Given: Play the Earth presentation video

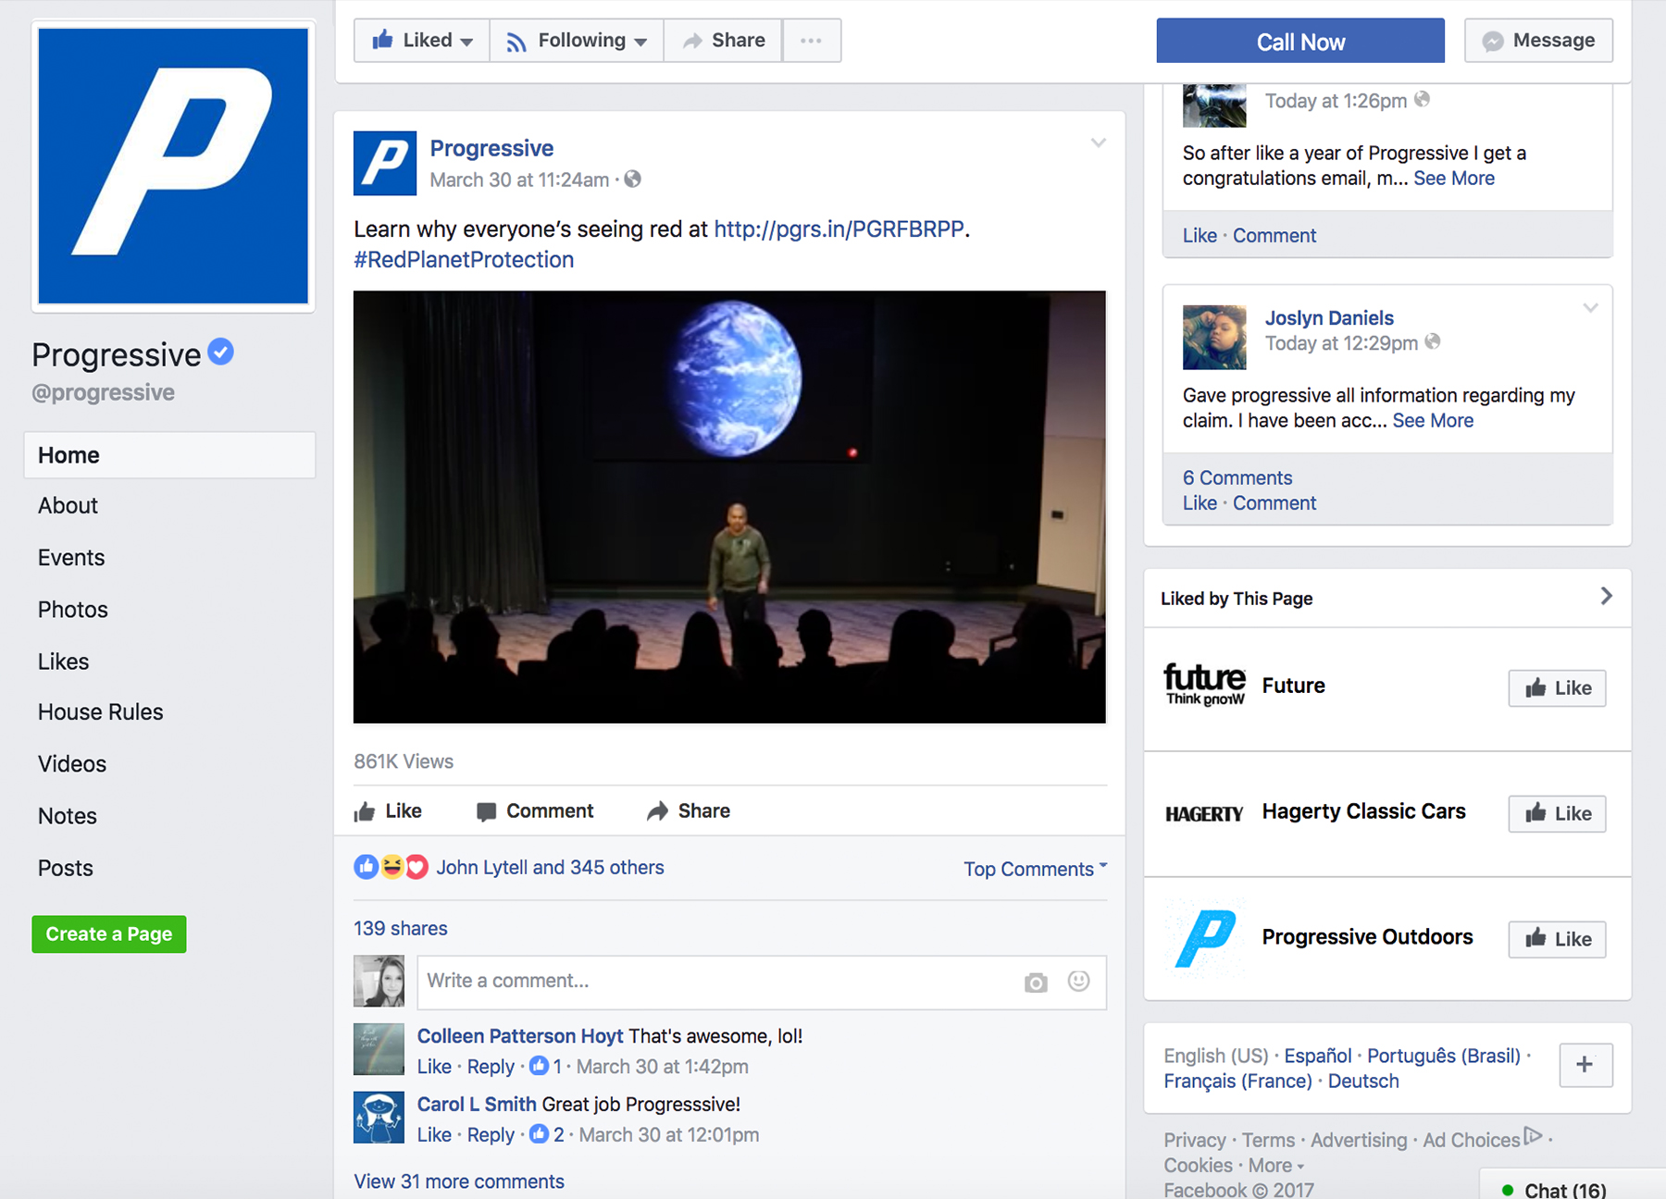Looking at the screenshot, I should [x=729, y=507].
